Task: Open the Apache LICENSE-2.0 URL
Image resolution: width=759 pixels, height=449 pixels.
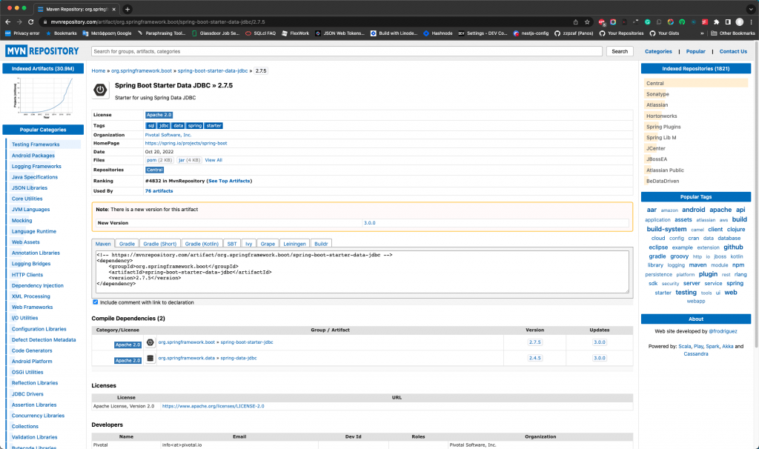Action: (x=213, y=407)
